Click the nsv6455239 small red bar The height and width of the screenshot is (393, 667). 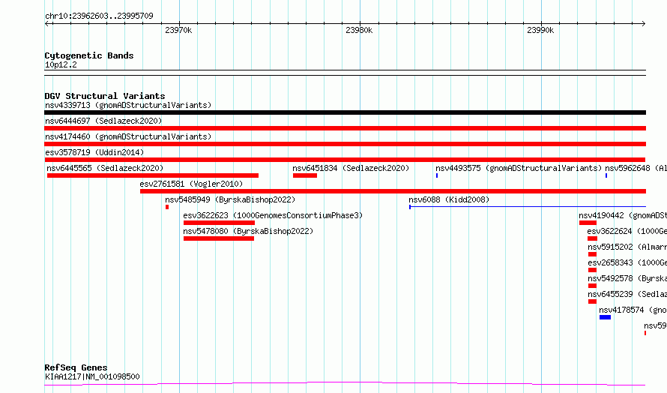[593, 301]
